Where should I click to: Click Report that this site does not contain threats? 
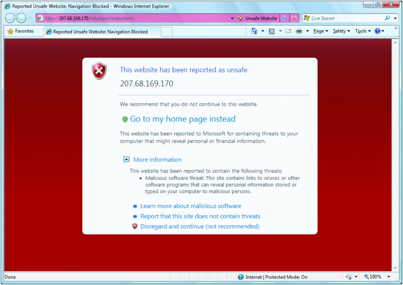[200, 216]
